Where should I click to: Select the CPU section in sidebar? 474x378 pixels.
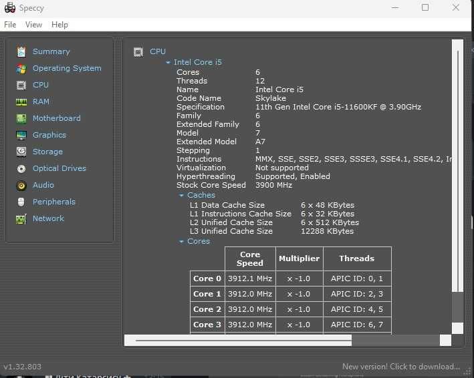tap(41, 85)
